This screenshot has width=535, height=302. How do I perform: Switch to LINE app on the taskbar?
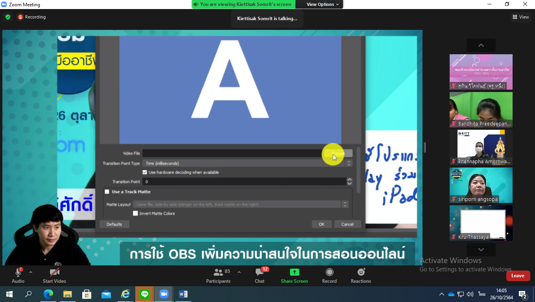pyautogui.click(x=144, y=294)
